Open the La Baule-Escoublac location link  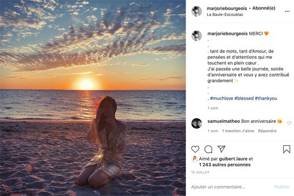(x=225, y=14)
